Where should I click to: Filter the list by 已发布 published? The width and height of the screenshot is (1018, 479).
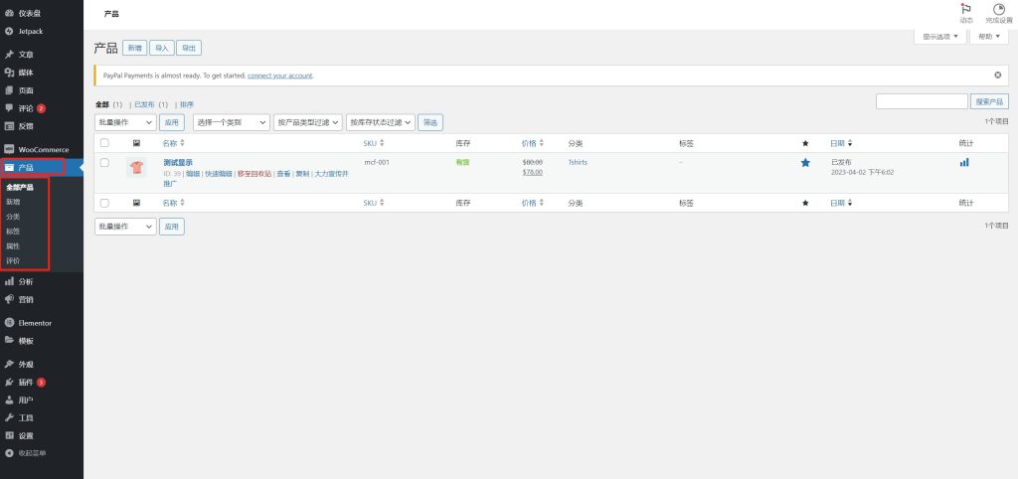[144, 104]
